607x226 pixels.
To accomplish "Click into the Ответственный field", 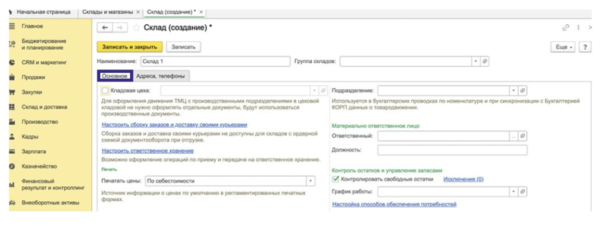I will [443, 136].
